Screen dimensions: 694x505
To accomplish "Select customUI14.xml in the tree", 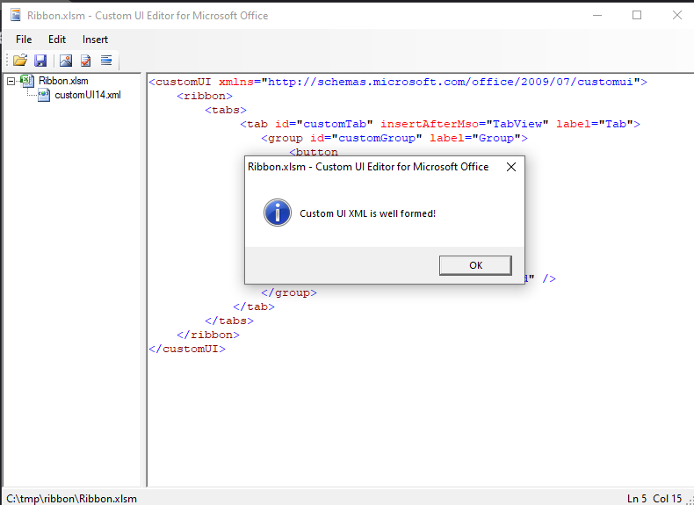I will pos(88,95).
